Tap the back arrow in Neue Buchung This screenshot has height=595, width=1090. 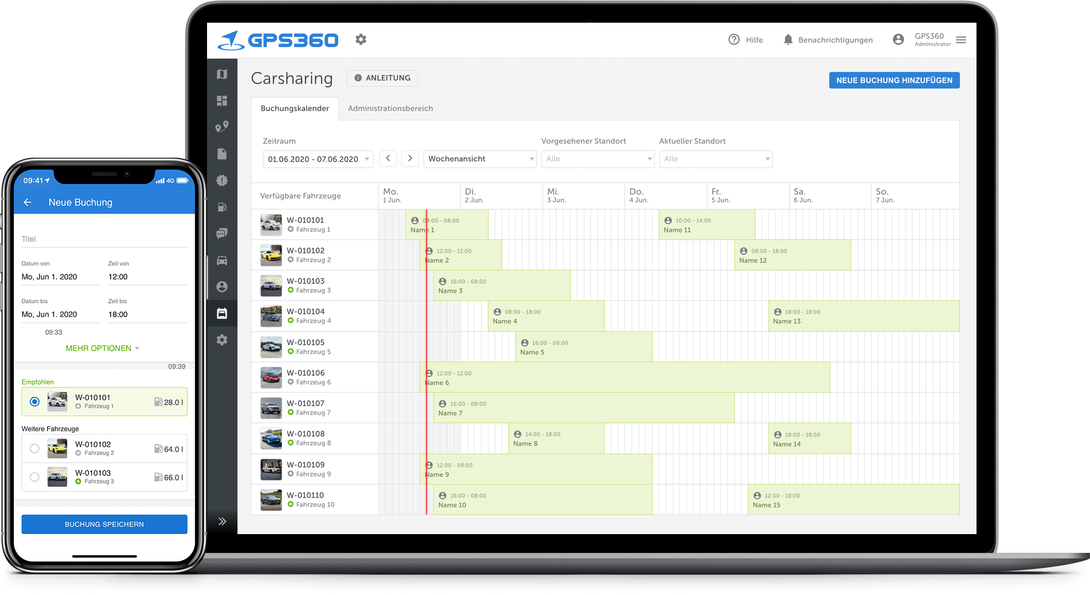(x=27, y=203)
